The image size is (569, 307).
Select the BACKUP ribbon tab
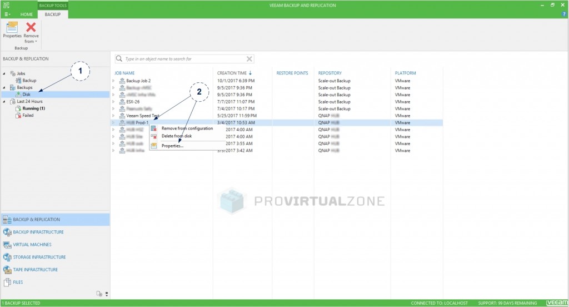click(53, 14)
